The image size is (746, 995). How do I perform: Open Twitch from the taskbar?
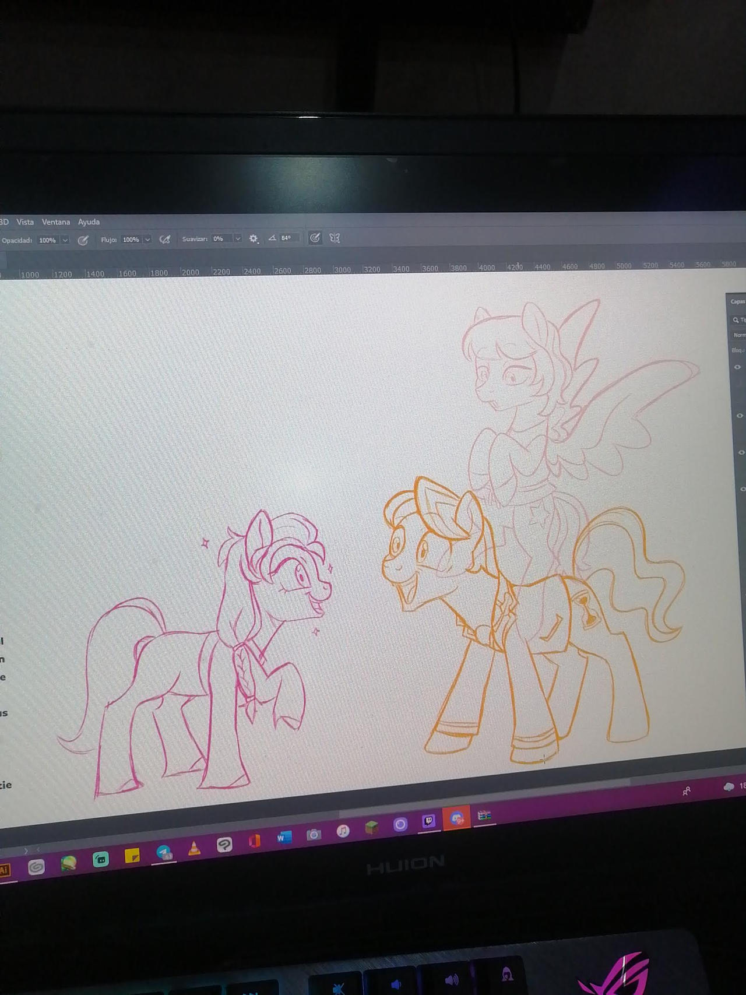pos(428,821)
